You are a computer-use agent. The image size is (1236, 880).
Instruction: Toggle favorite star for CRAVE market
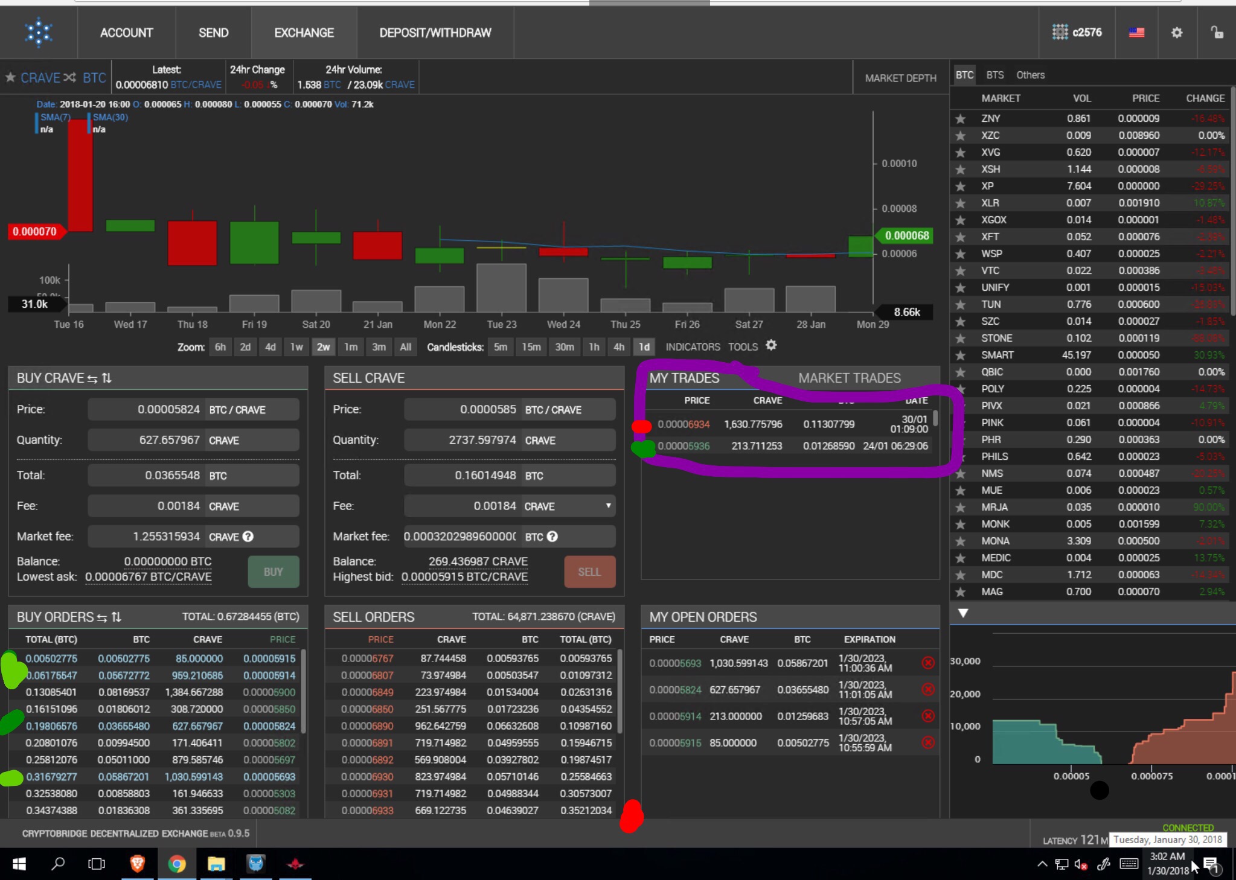(10, 77)
